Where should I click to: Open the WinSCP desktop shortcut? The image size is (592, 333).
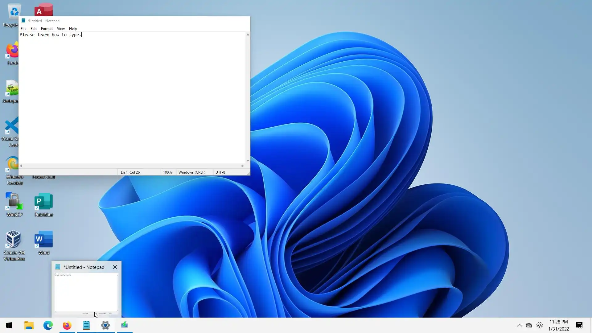point(14,205)
